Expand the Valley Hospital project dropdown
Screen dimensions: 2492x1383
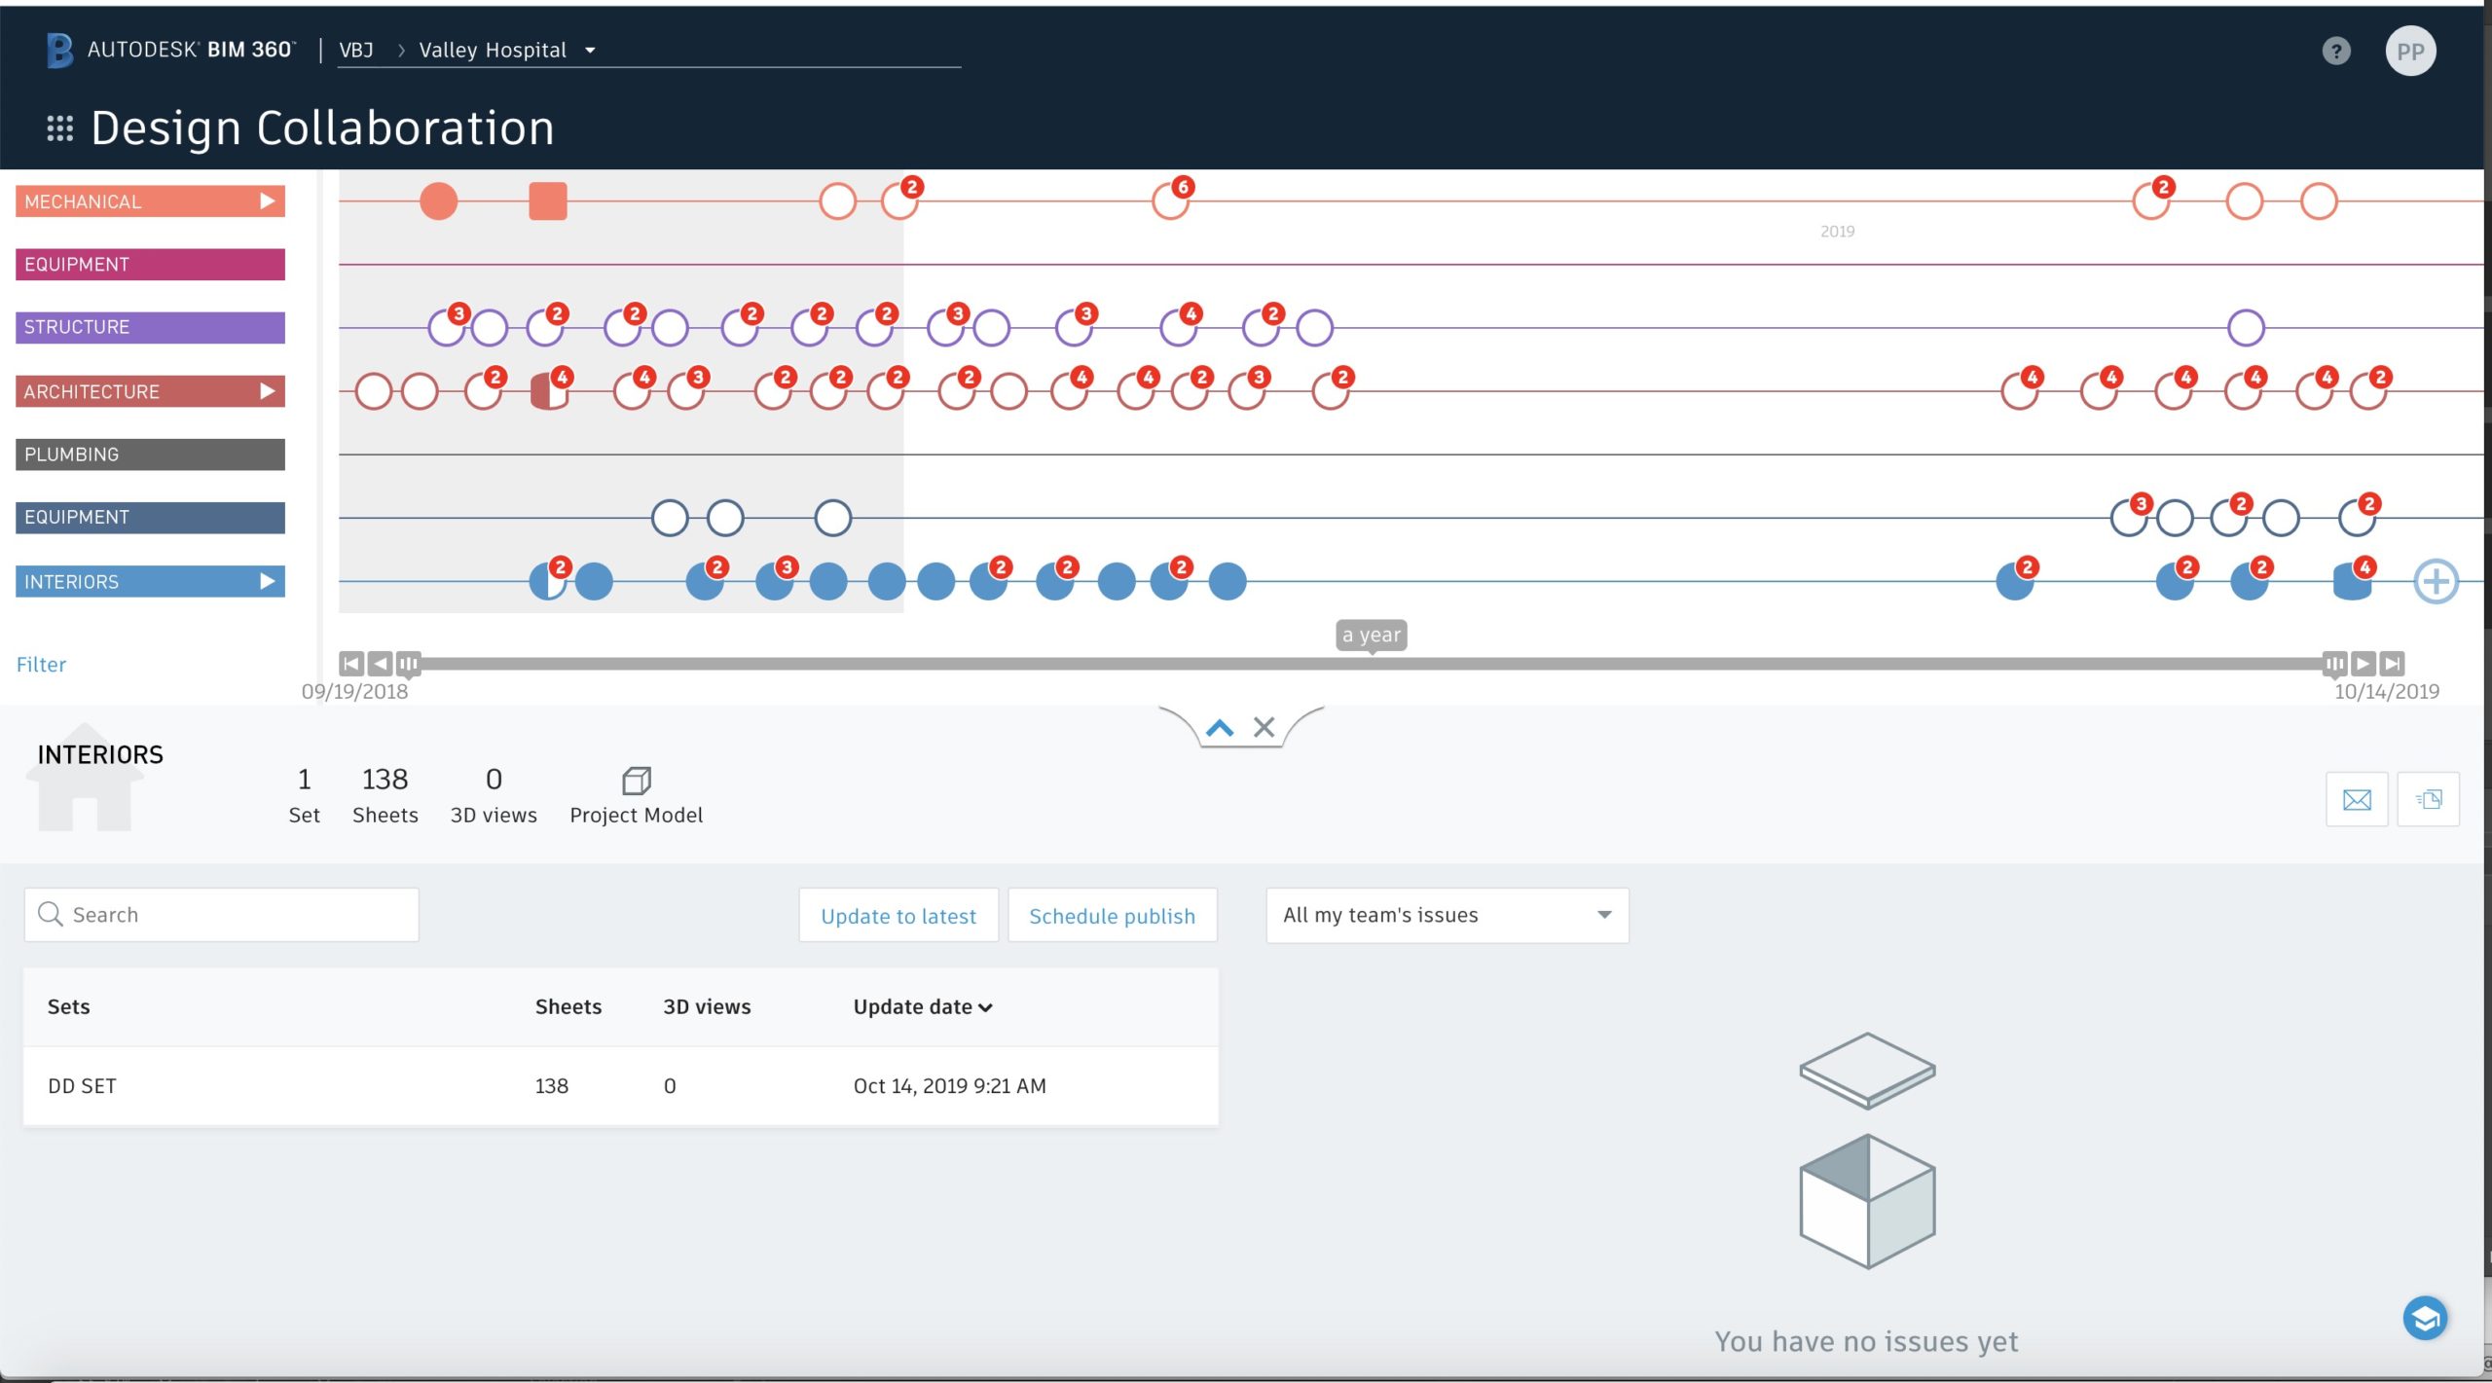(591, 50)
